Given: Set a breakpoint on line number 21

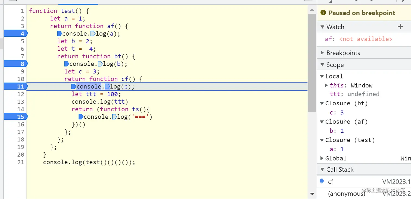Looking at the screenshot, I should [21, 162].
